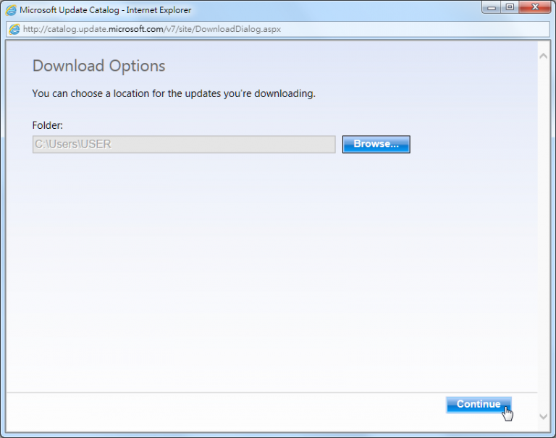The width and height of the screenshot is (556, 438).
Task: Maximize the Internet Explorer window
Action: point(510,7)
